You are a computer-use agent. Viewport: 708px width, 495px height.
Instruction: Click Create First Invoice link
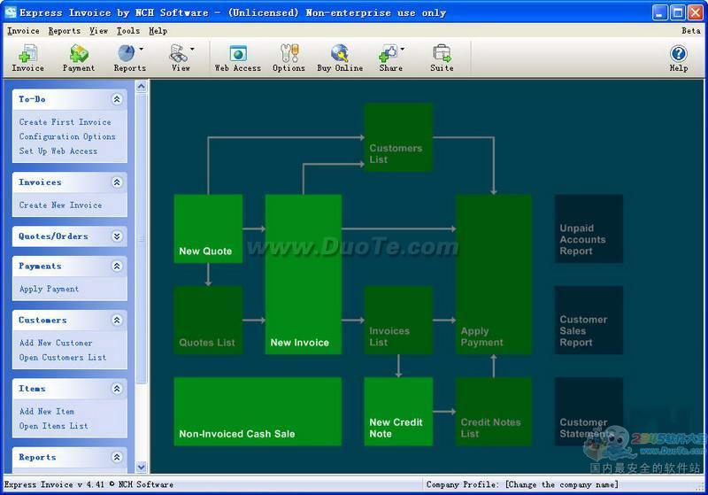(65, 122)
